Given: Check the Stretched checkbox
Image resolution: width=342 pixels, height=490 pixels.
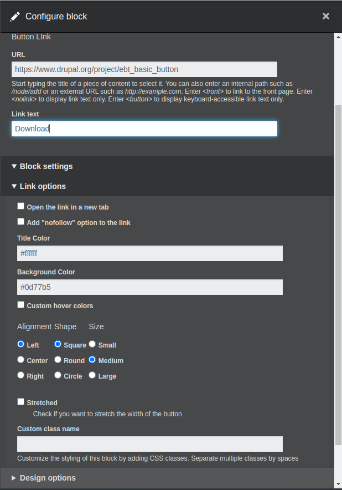Looking at the screenshot, I should 20,401.
